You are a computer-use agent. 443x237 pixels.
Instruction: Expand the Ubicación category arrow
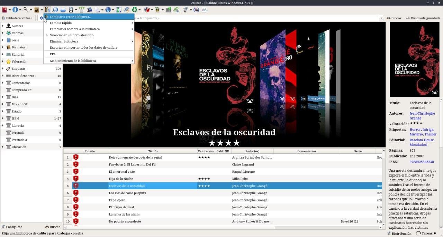(3, 147)
